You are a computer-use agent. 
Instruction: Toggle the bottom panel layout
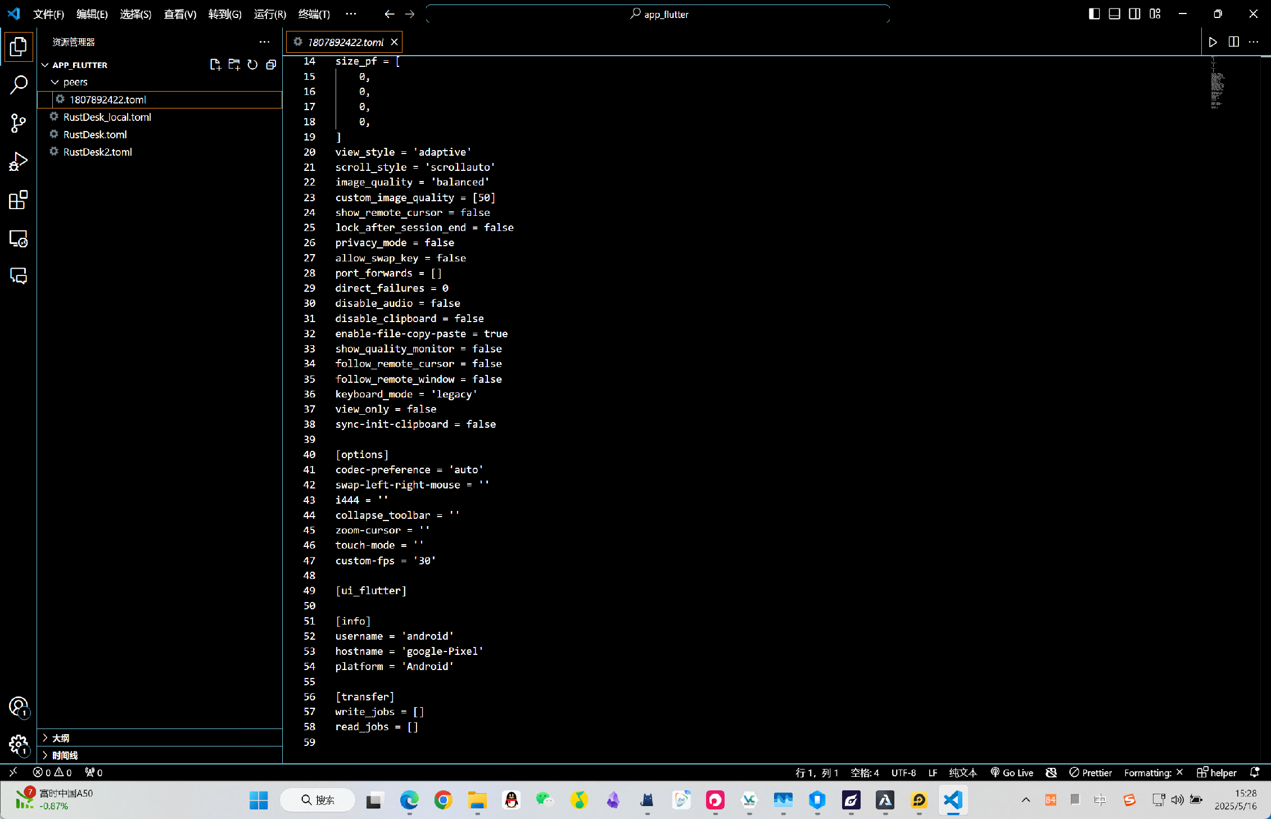pyautogui.click(x=1114, y=14)
